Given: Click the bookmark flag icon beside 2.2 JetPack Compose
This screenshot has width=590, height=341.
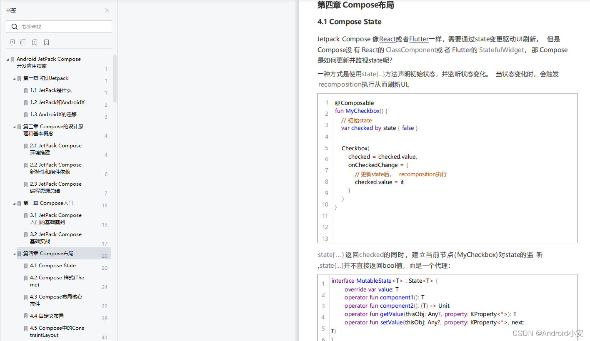Looking at the screenshot, I should [26, 165].
